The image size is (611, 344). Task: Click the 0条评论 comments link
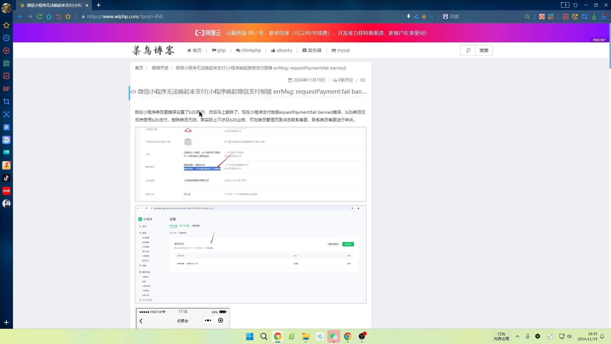point(343,80)
